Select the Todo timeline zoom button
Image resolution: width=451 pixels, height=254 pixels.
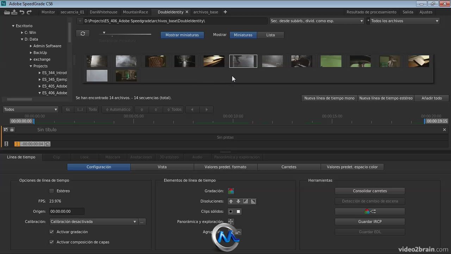pos(93,109)
